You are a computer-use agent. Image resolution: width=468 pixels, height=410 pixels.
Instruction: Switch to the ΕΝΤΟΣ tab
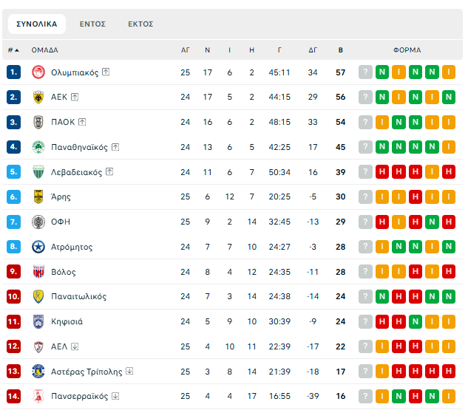click(x=92, y=24)
